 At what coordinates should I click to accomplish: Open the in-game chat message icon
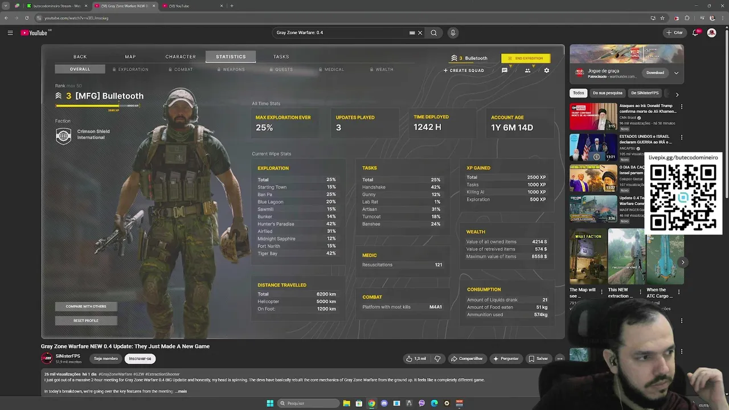point(505,71)
